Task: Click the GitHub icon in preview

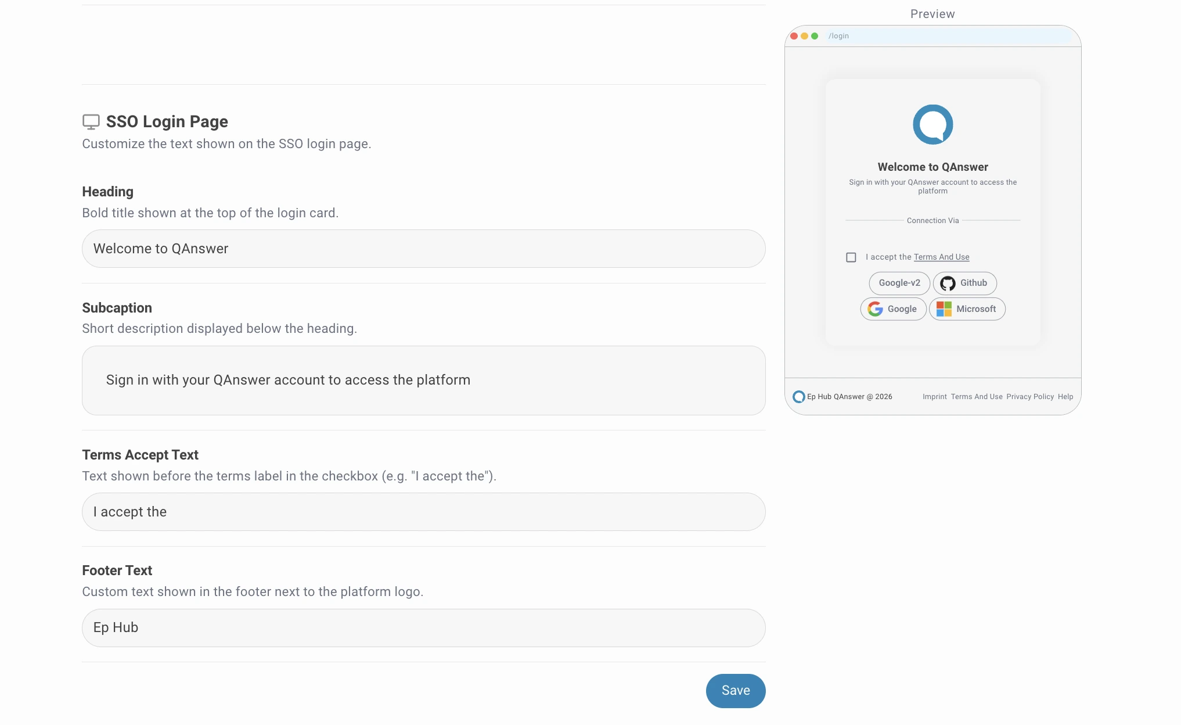Action: (948, 283)
